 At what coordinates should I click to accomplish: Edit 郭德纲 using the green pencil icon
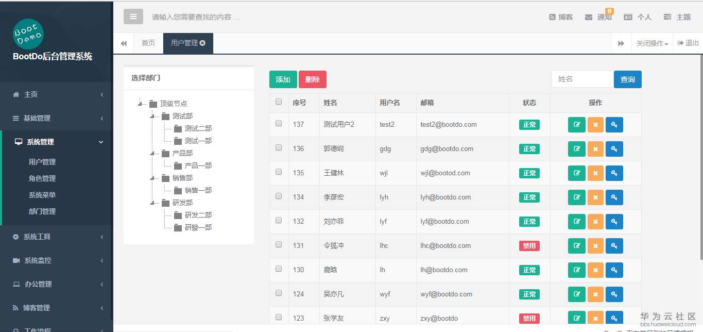point(576,148)
